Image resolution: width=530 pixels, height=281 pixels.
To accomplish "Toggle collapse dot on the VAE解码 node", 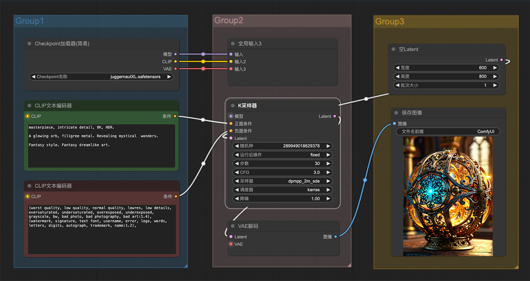I will click(x=232, y=226).
